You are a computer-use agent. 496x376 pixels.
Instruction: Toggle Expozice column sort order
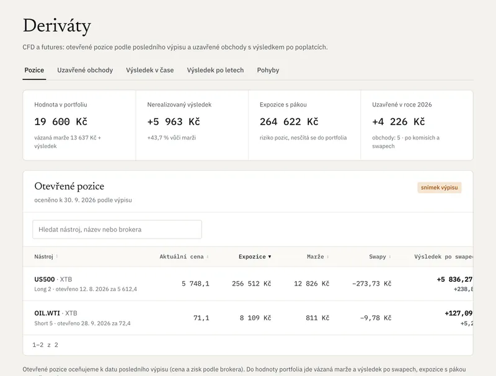click(255, 256)
